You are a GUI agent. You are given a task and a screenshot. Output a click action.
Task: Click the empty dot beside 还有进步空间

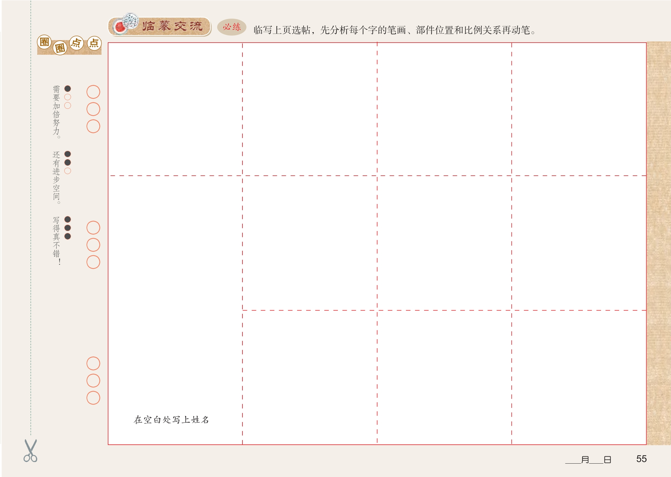click(x=67, y=171)
